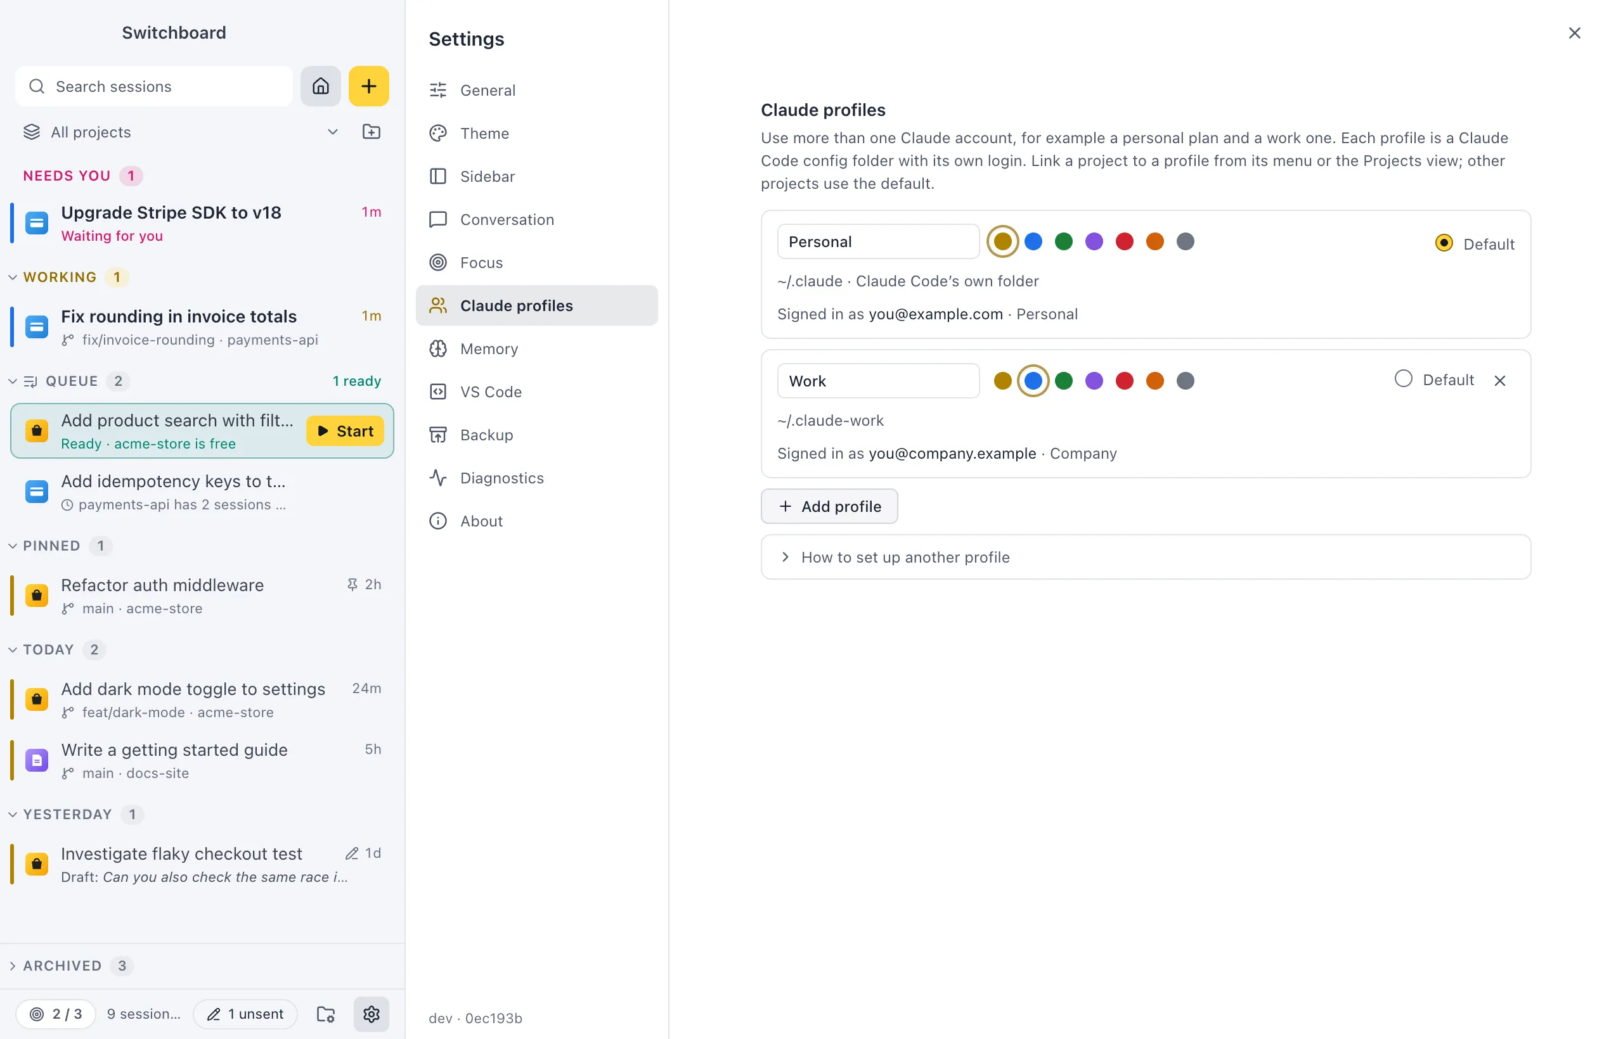Click the Personal profile name field

coord(877,241)
